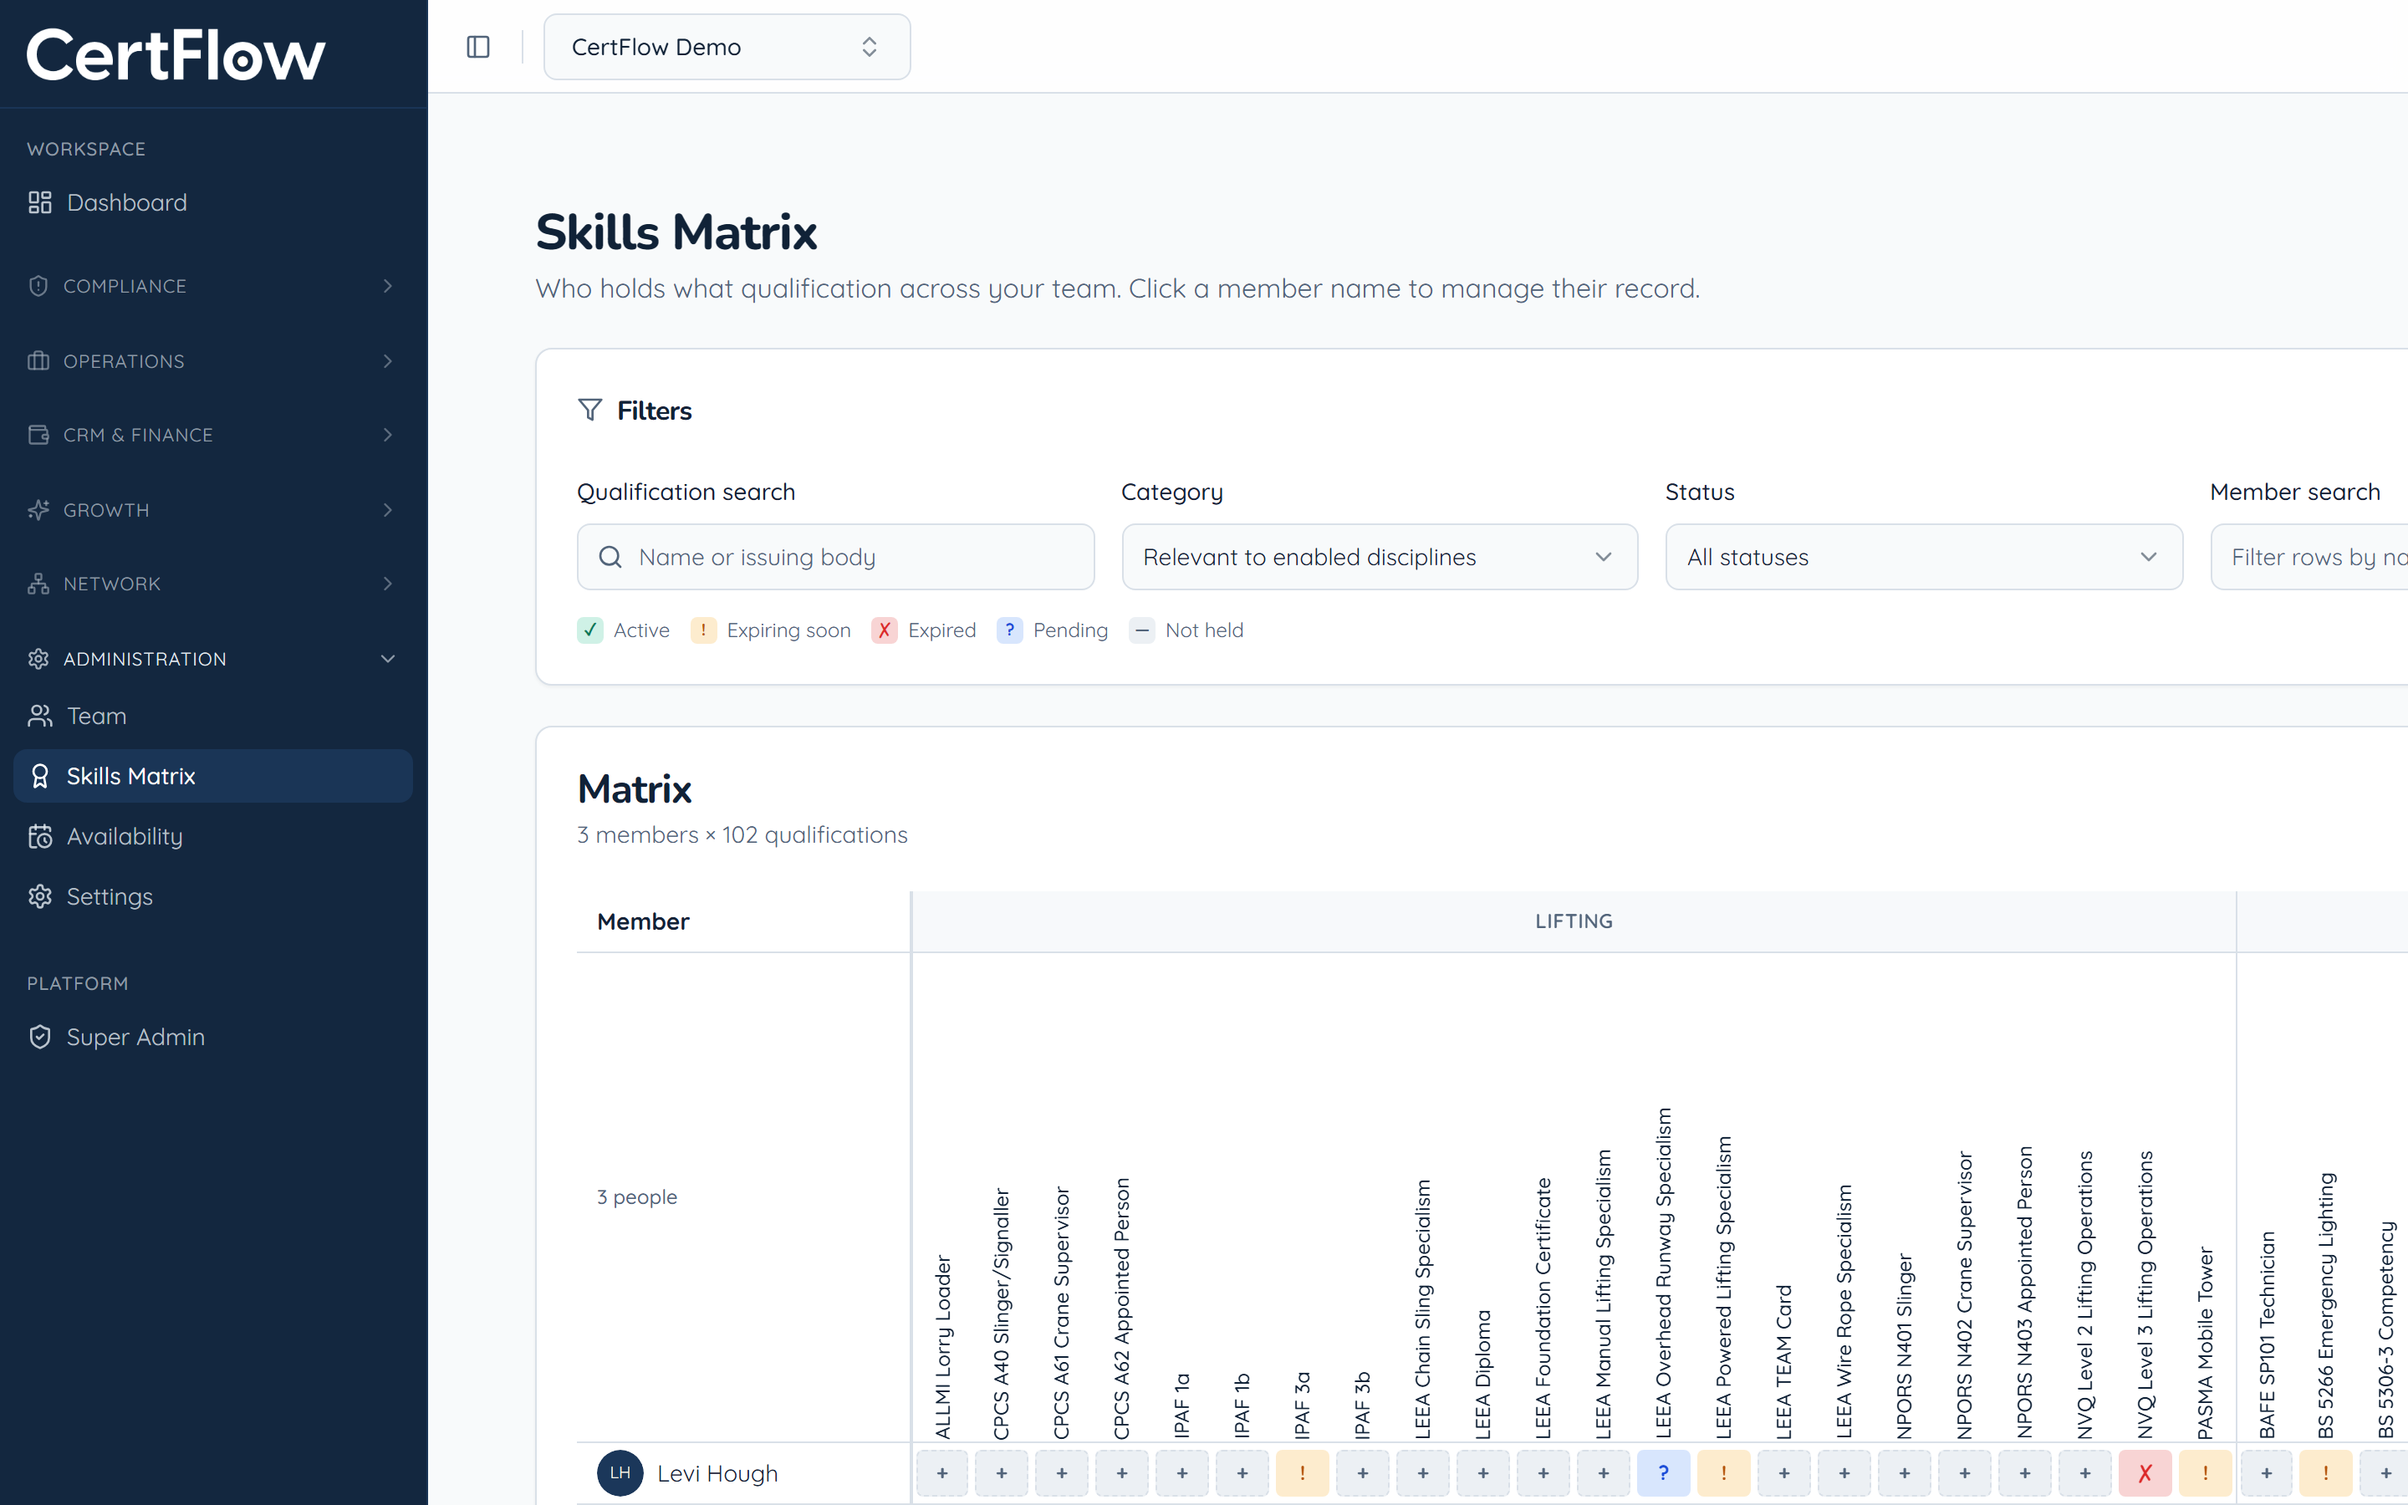Open Super Admin page
Screen dimensions: 2408x1505
click(213, 1037)
